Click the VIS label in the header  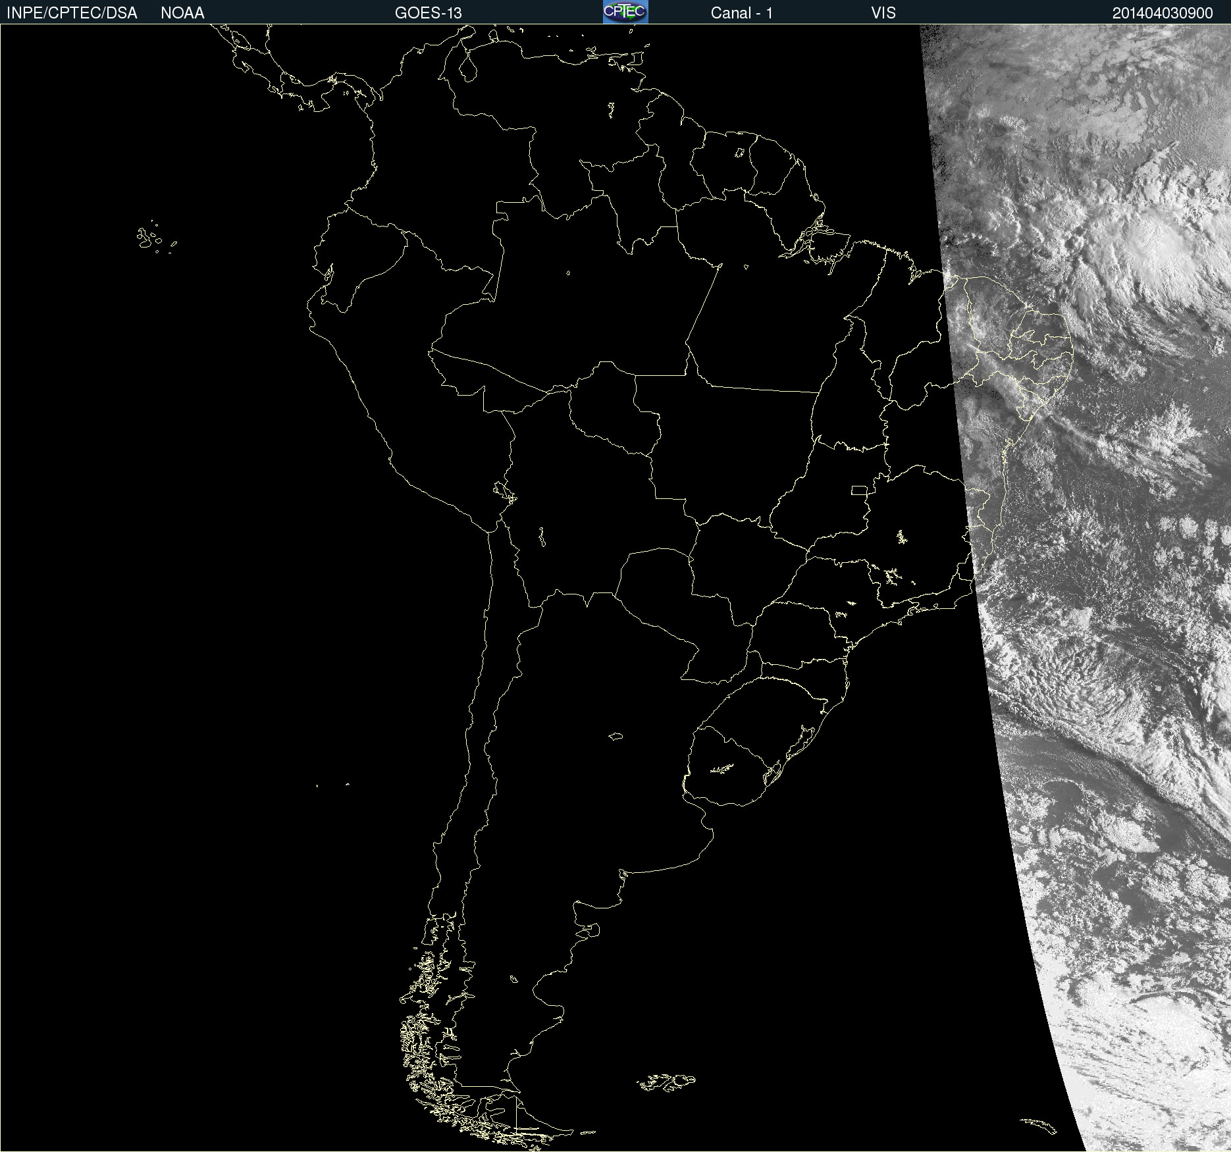(883, 13)
